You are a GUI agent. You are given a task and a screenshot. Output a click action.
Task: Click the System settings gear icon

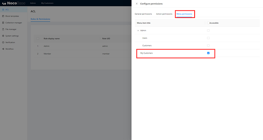point(3,36)
